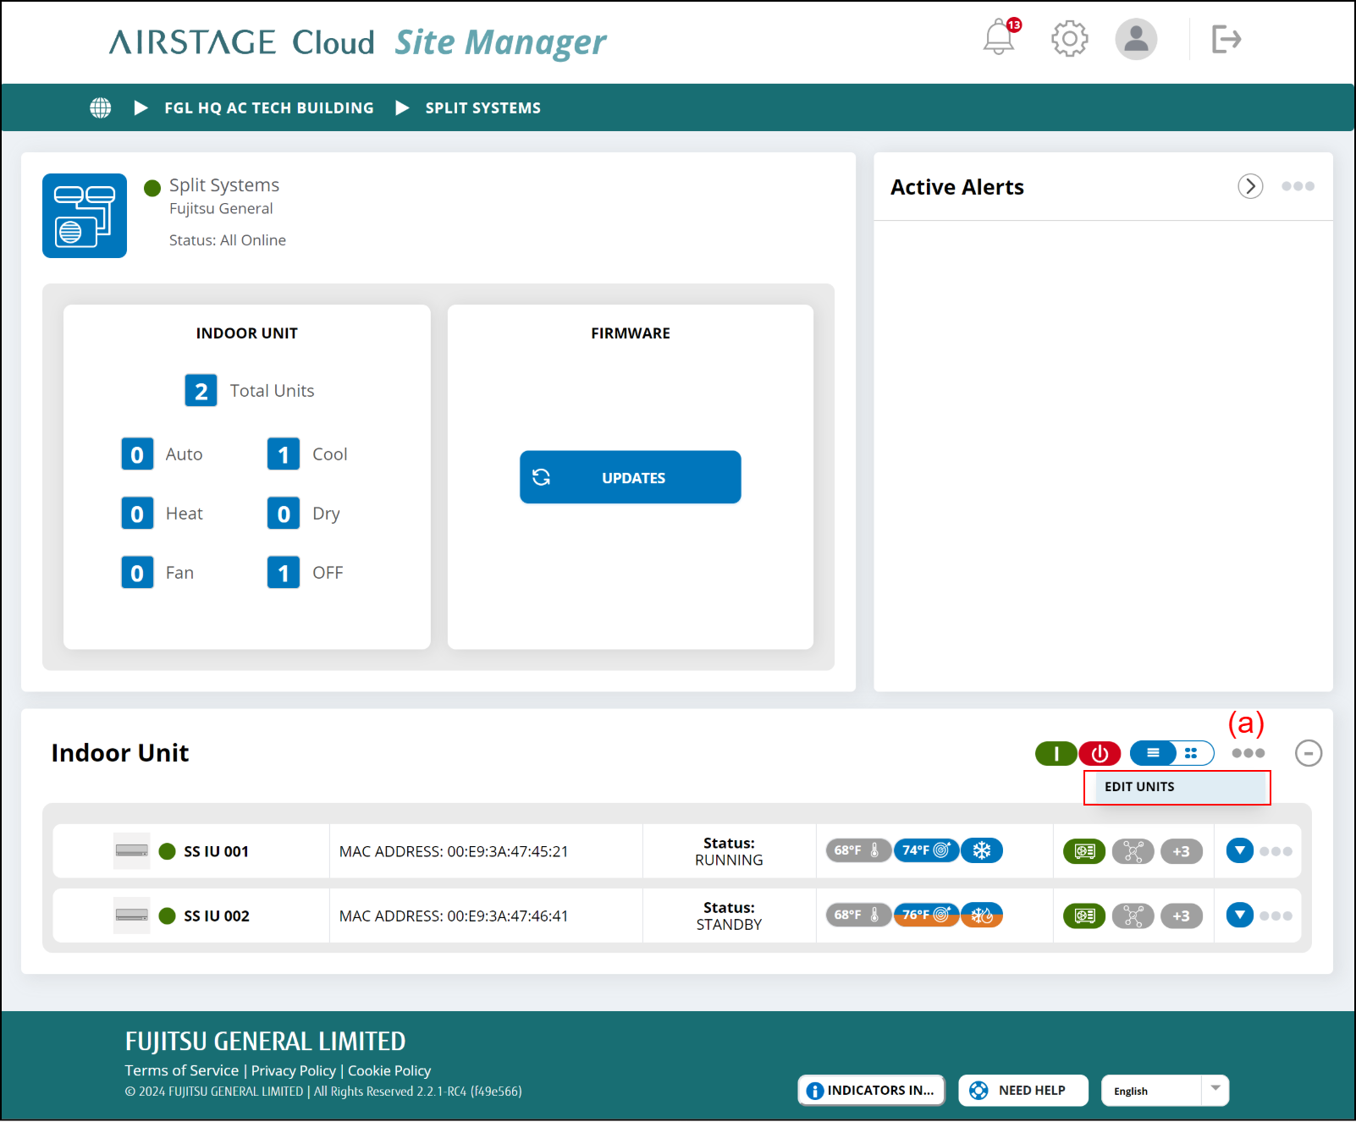Click the Split Systems blue tile icon
This screenshot has width=1356, height=1122.
coord(85,216)
